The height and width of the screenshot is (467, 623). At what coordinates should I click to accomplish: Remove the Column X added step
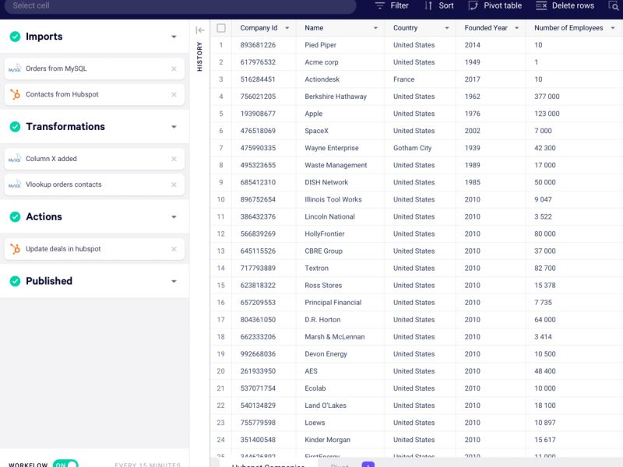(x=174, y=159)
